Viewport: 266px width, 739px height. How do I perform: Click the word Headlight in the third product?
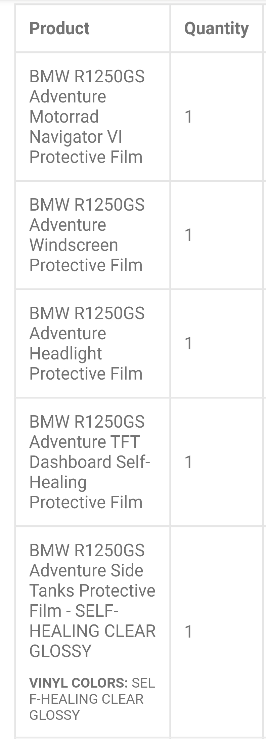click(65, 353)
